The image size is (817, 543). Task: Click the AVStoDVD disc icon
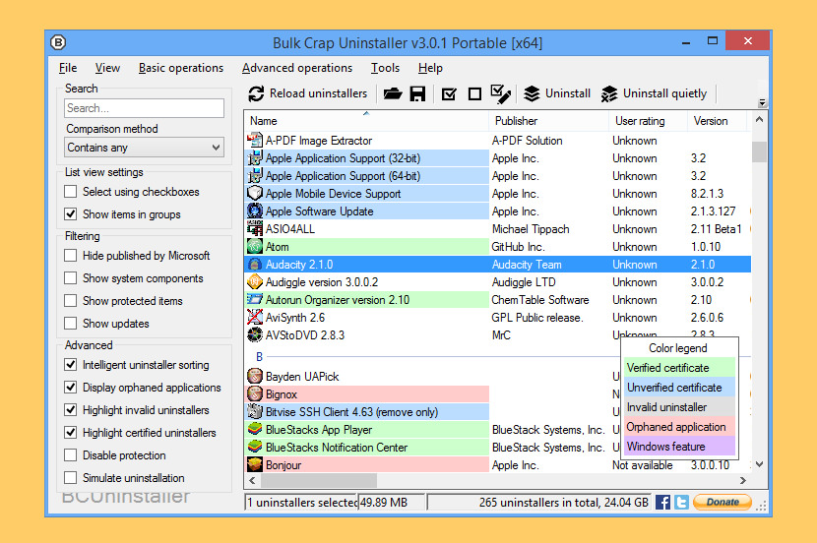pos(255,334)
